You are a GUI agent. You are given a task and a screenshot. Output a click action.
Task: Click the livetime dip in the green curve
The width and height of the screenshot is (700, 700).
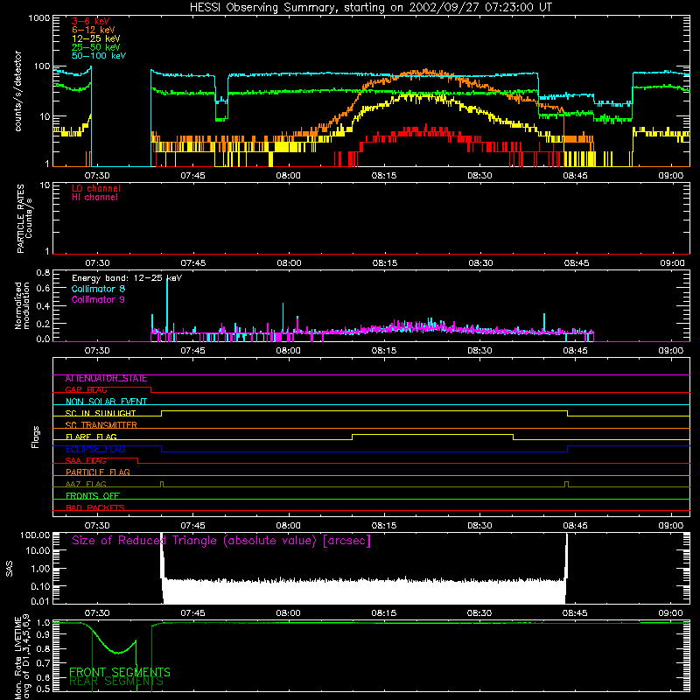(117, 652)
